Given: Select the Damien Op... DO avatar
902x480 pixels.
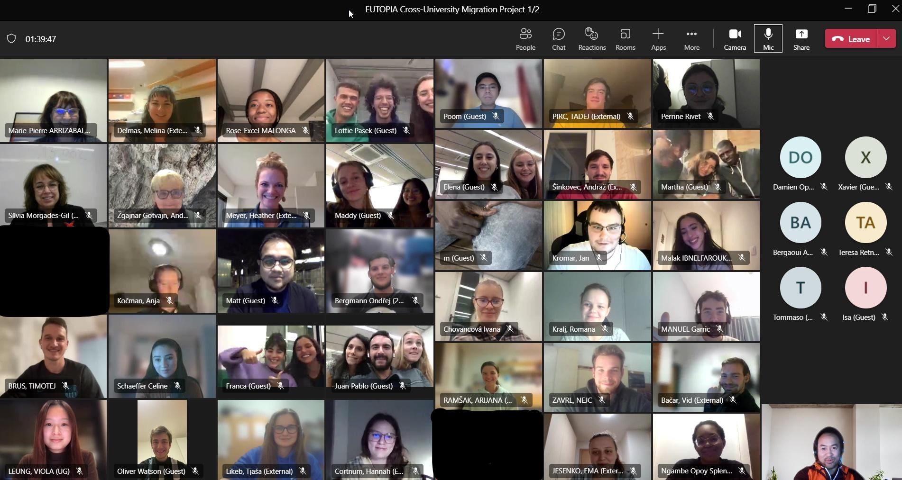Looking at the screenshot, I should pos(801,157).
